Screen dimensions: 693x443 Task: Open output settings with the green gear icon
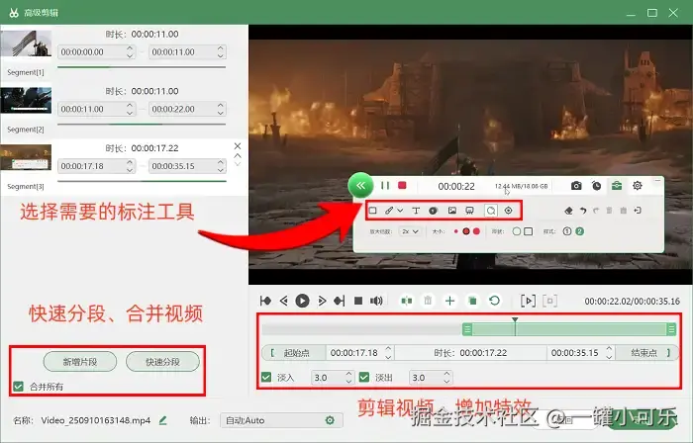tap(330, 420)
